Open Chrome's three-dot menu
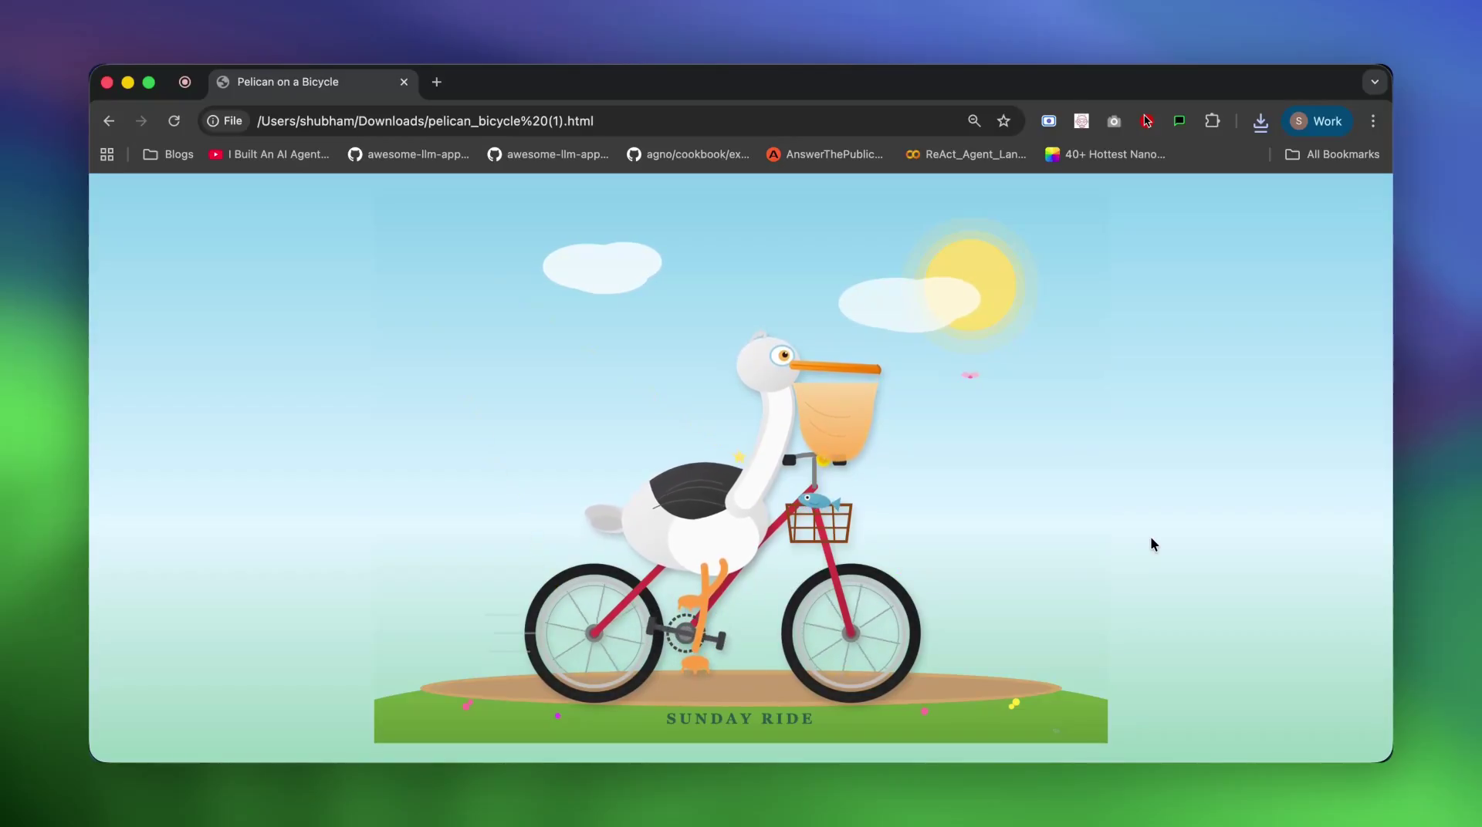The image size is (1482, 827). 1373,121
